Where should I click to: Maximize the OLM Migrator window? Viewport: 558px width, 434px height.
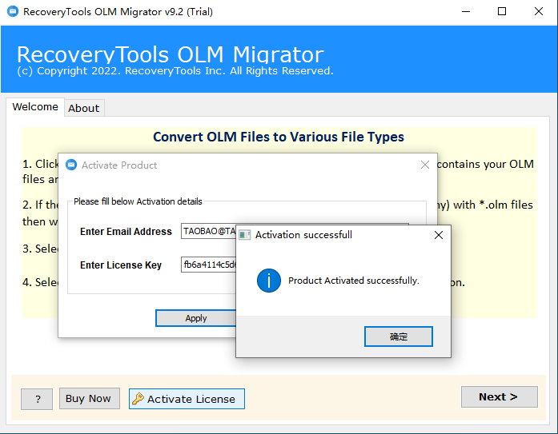[x=502, y=12]
